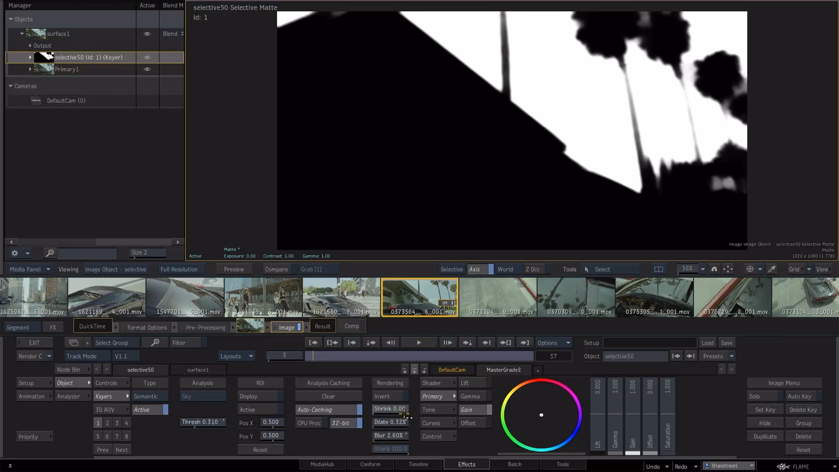
Task: Toggle the Auto-Caching button
Action: point(328,410)
